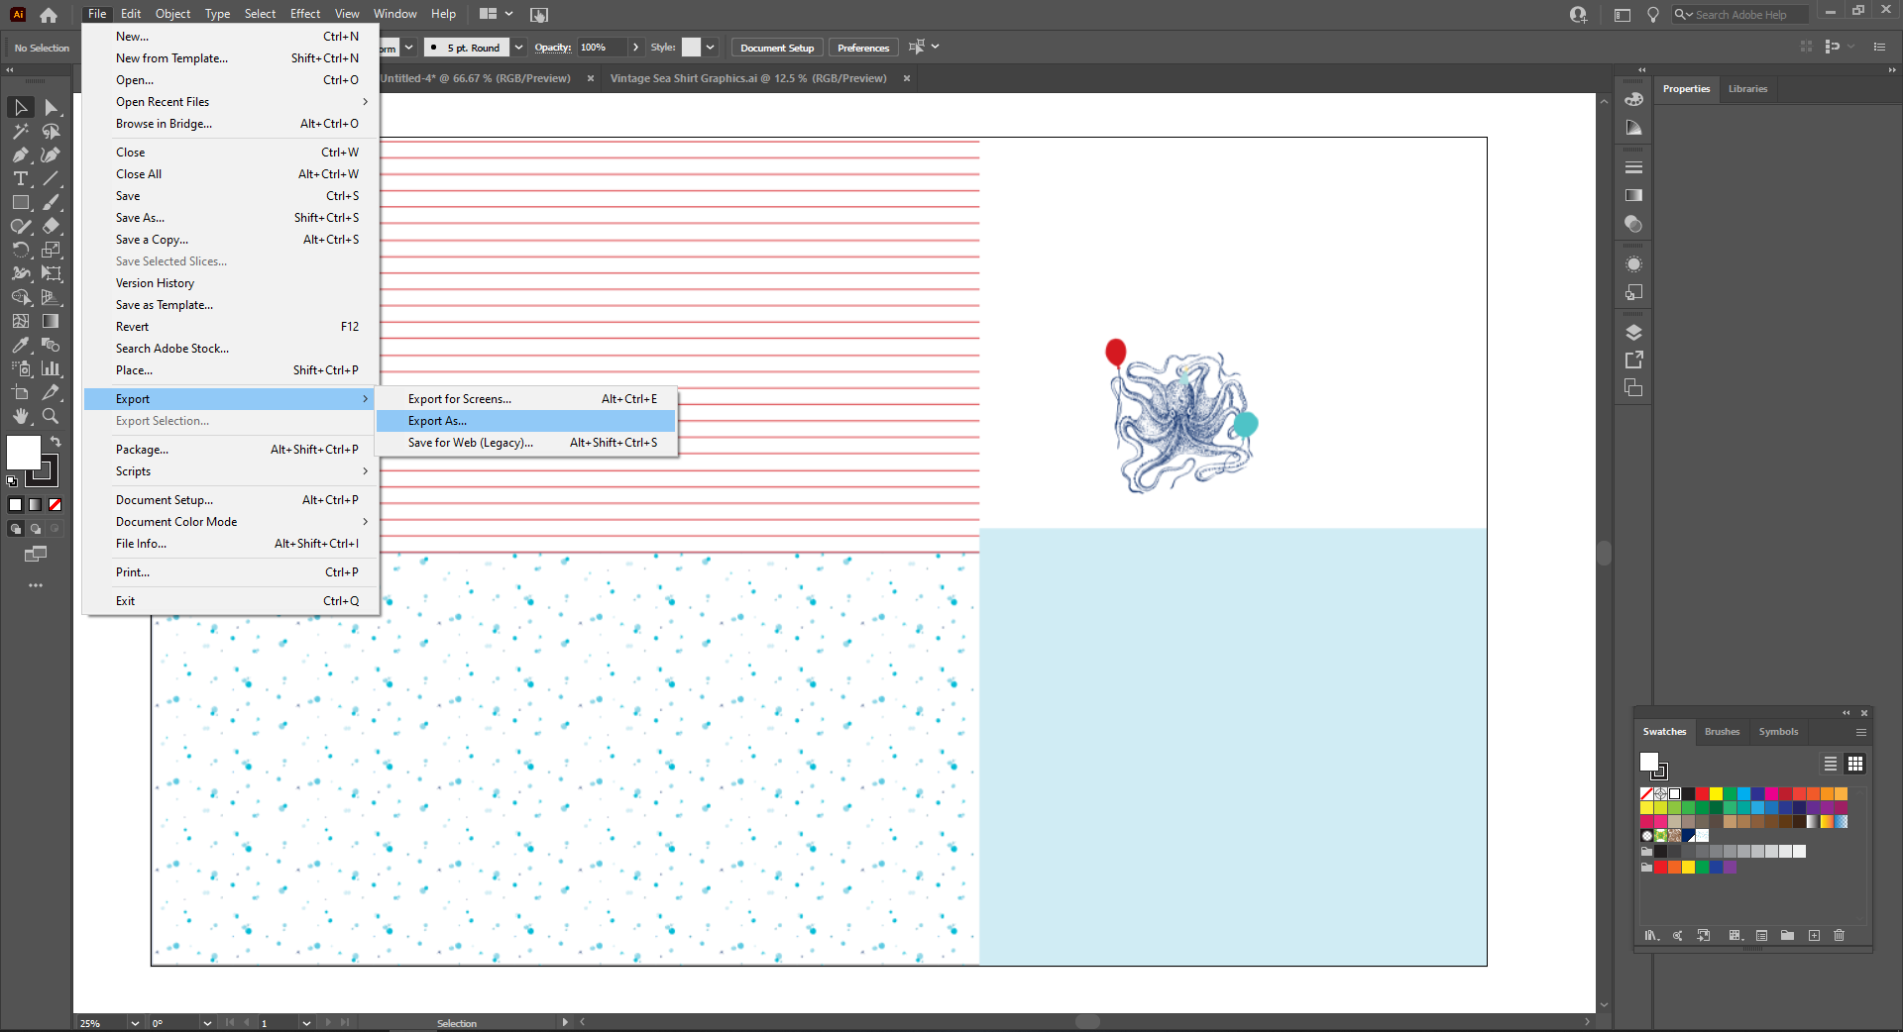Screen dimensions: 1903x1032
Task: Swap fill and stroke colors
Action: [x=56, y=442]
